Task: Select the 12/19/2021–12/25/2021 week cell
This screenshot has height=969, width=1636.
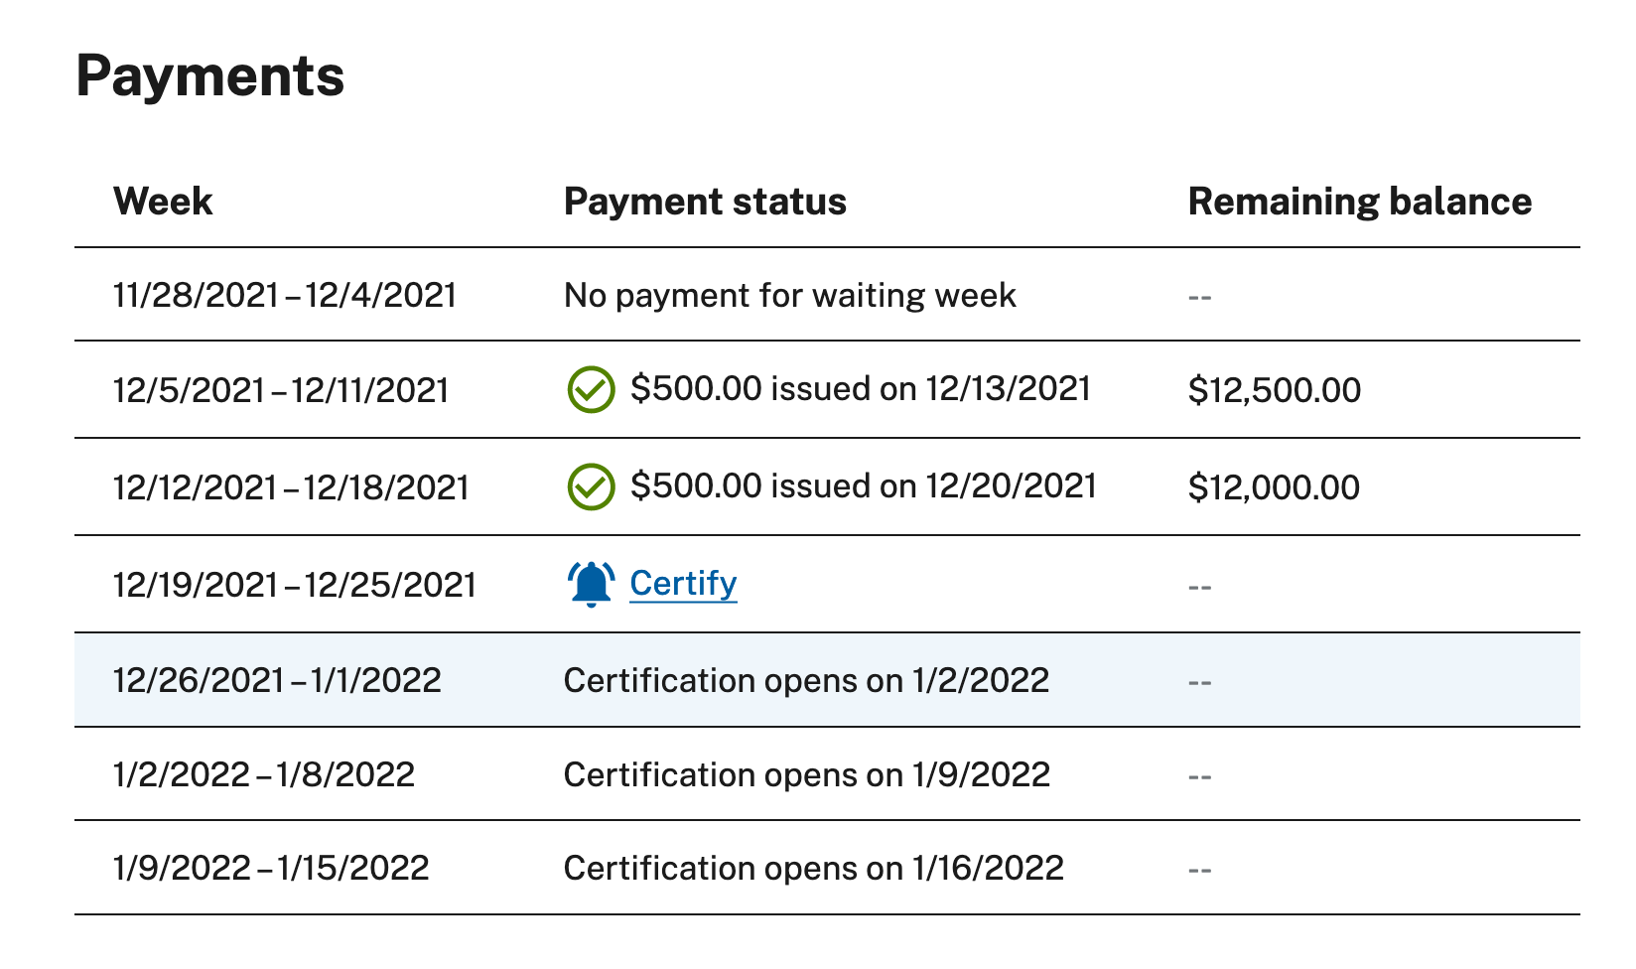Action: click(295, 585)
